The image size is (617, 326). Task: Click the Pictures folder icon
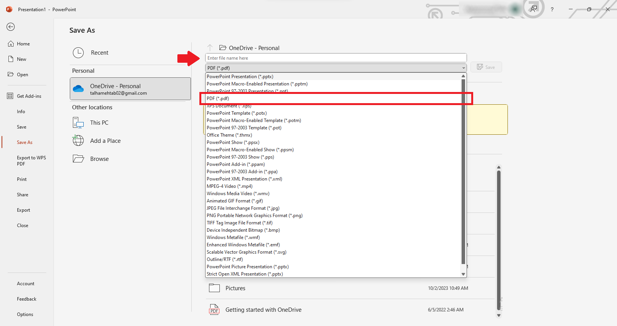(214, 288)
